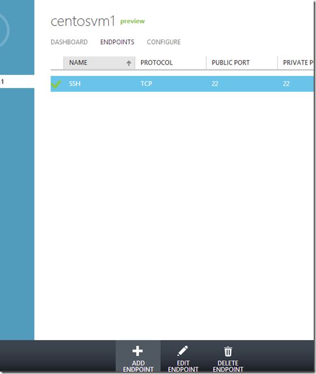Sort by the PROTOCOL column header

pyautogui.click(x=170, y=63)
